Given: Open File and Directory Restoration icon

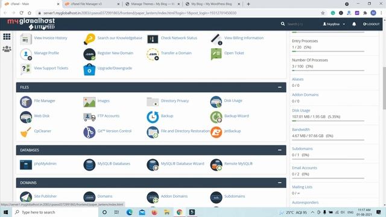Looking at the screenshot, I should click(153, 132).
